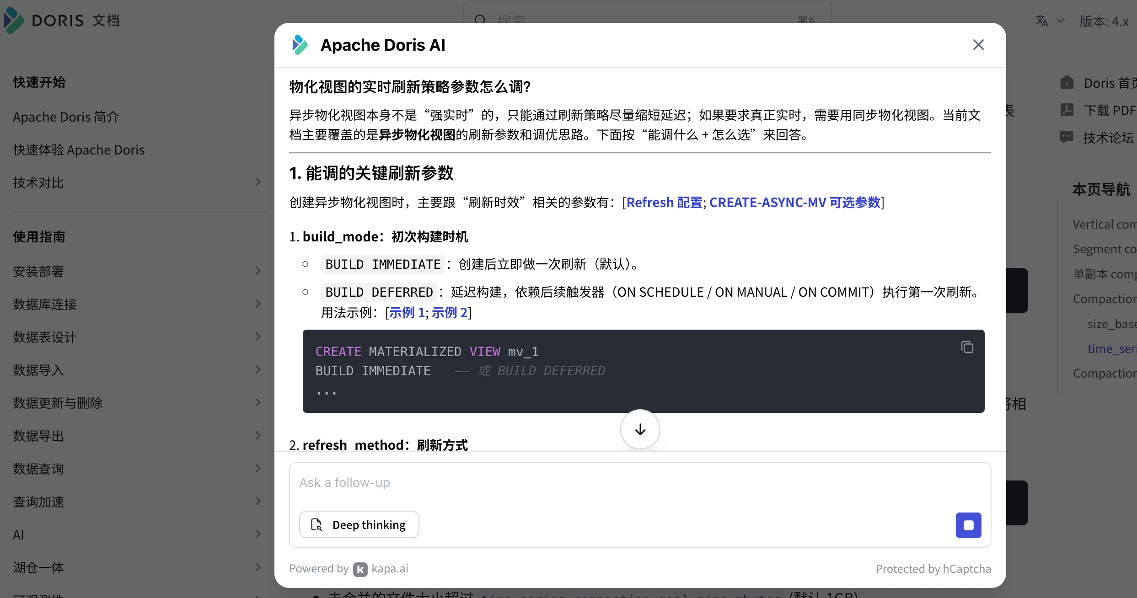Click the Doris logo in dialog header
This screenshot has width=1137, height=598.
click(x=300, y=45)
